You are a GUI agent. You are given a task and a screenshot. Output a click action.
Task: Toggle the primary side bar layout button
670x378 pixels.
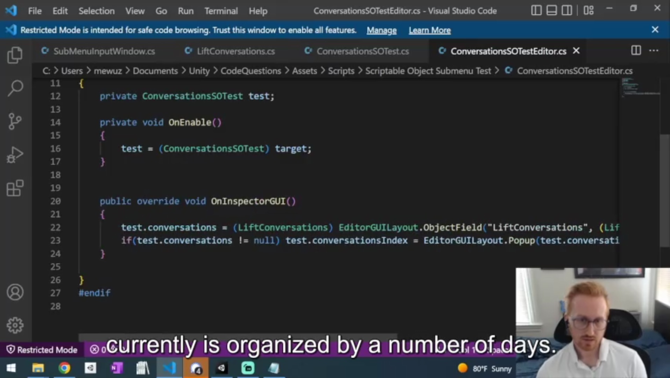pyautogui.click(x=536, y=10)
